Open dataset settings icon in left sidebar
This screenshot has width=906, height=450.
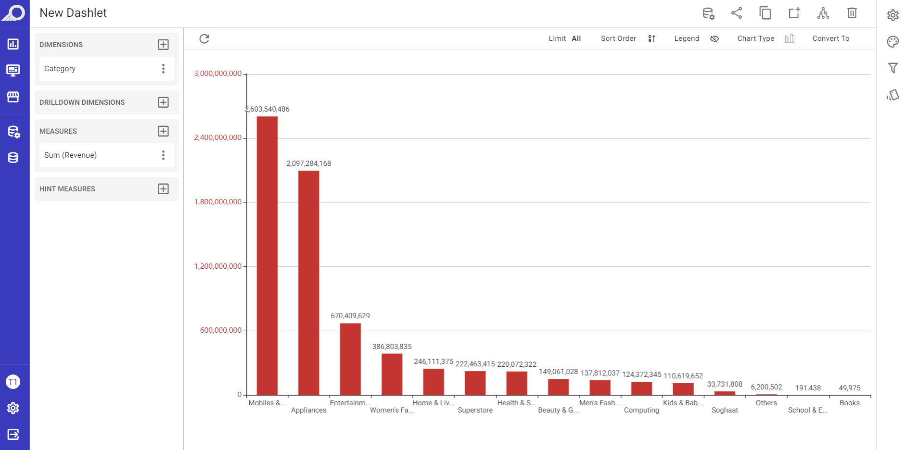tap(14, 132)
